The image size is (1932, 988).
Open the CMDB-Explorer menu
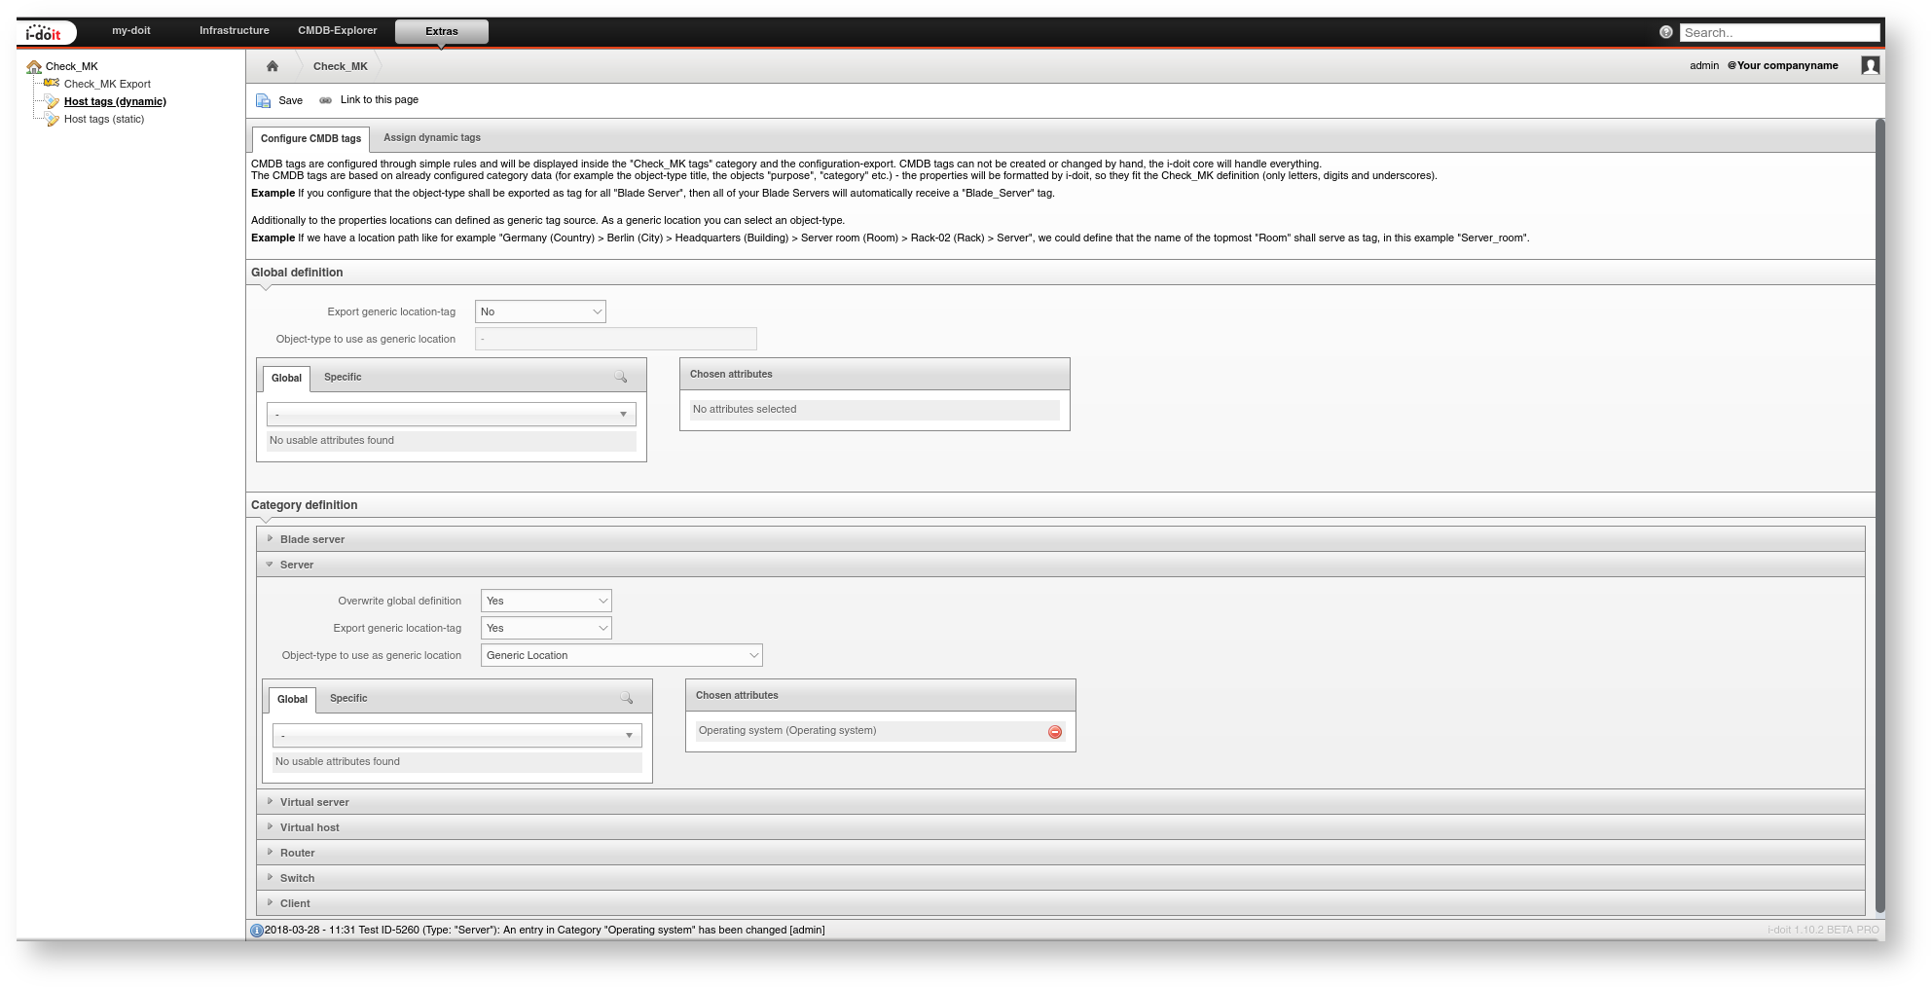pyautogui.click(x=338, y=31)
